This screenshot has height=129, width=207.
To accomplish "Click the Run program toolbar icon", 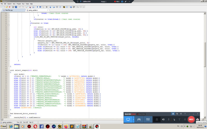I will click(37, 7).
